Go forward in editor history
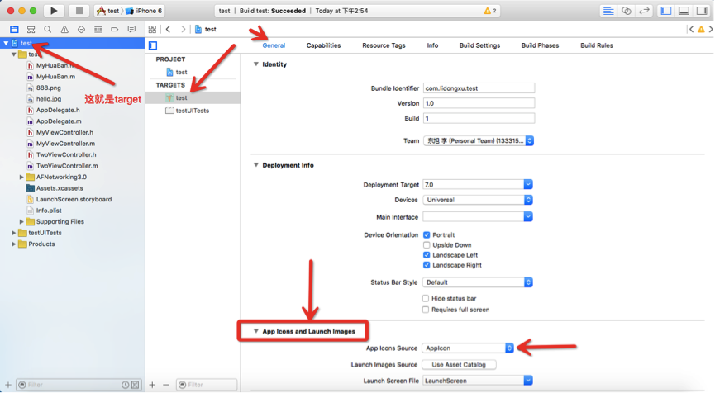The width and height of the screenshot is (715, 393). [183, 29]
